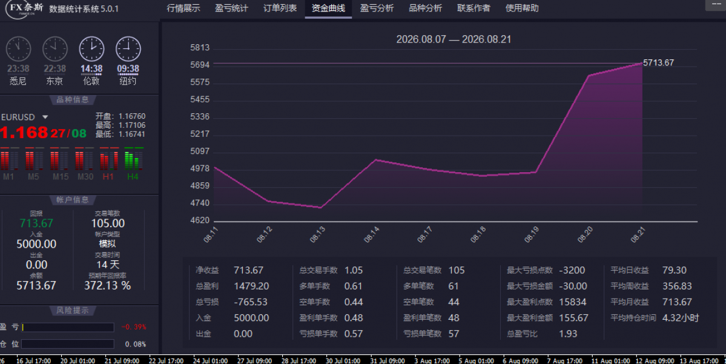Click the 品种信息 section header
This screenshot has height=364, width=726.
point(73,99)
